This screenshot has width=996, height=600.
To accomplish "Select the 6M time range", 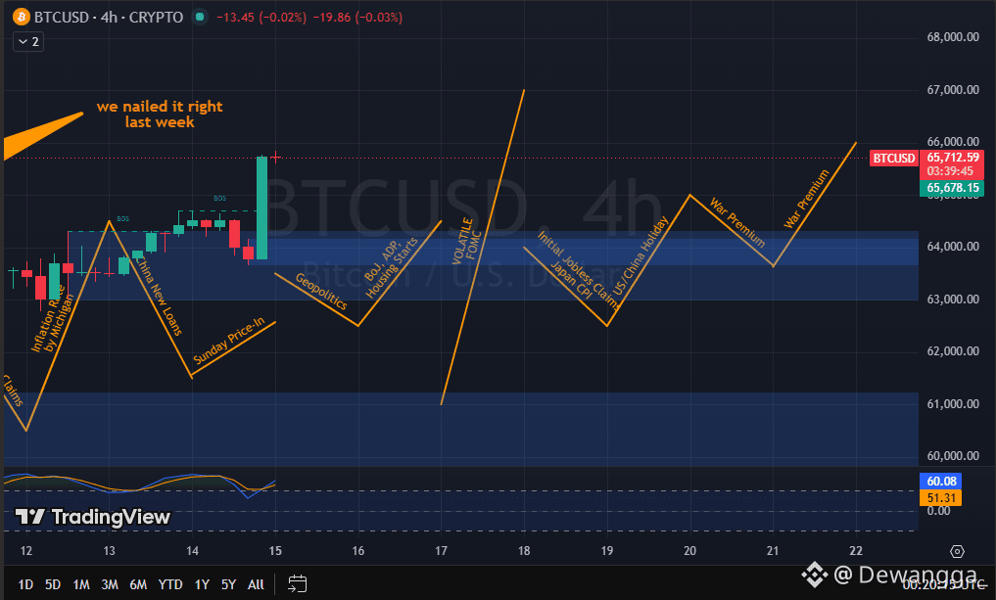I will pyautogui.click(x=138, y=584).
